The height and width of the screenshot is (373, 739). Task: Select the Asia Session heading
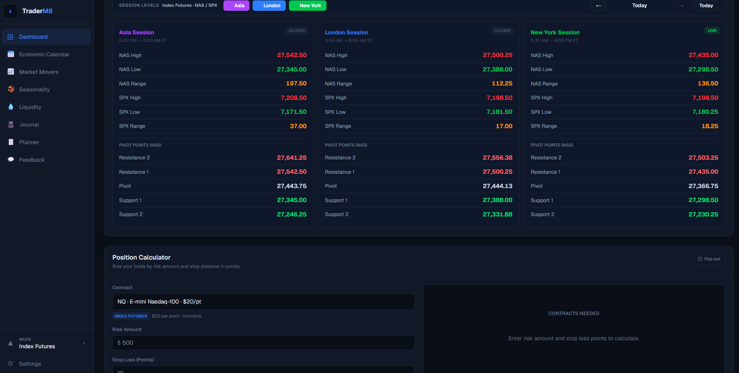click(136, 32)
